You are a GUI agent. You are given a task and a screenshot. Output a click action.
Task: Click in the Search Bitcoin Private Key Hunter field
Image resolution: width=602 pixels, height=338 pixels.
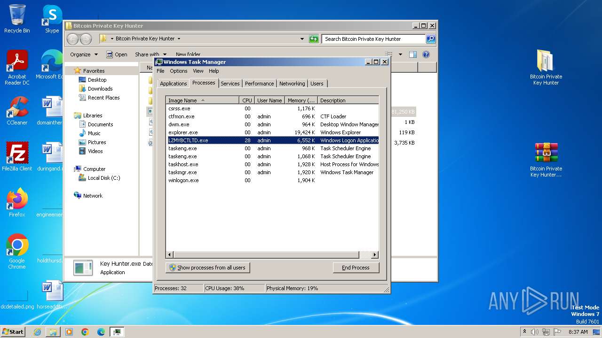click(x=374, y=39)
